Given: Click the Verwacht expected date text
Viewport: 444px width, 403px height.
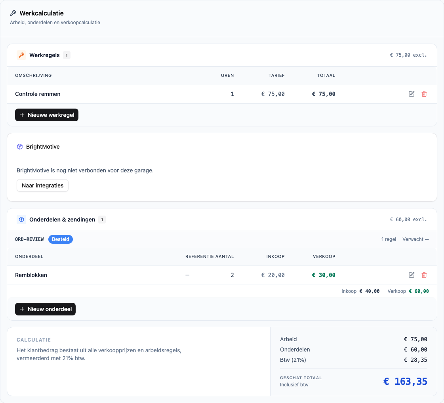Looking at the screenshot, I should pos(415,239).
